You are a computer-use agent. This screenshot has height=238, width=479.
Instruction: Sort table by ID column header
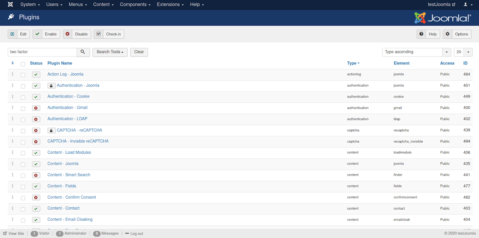coord(465,63)
